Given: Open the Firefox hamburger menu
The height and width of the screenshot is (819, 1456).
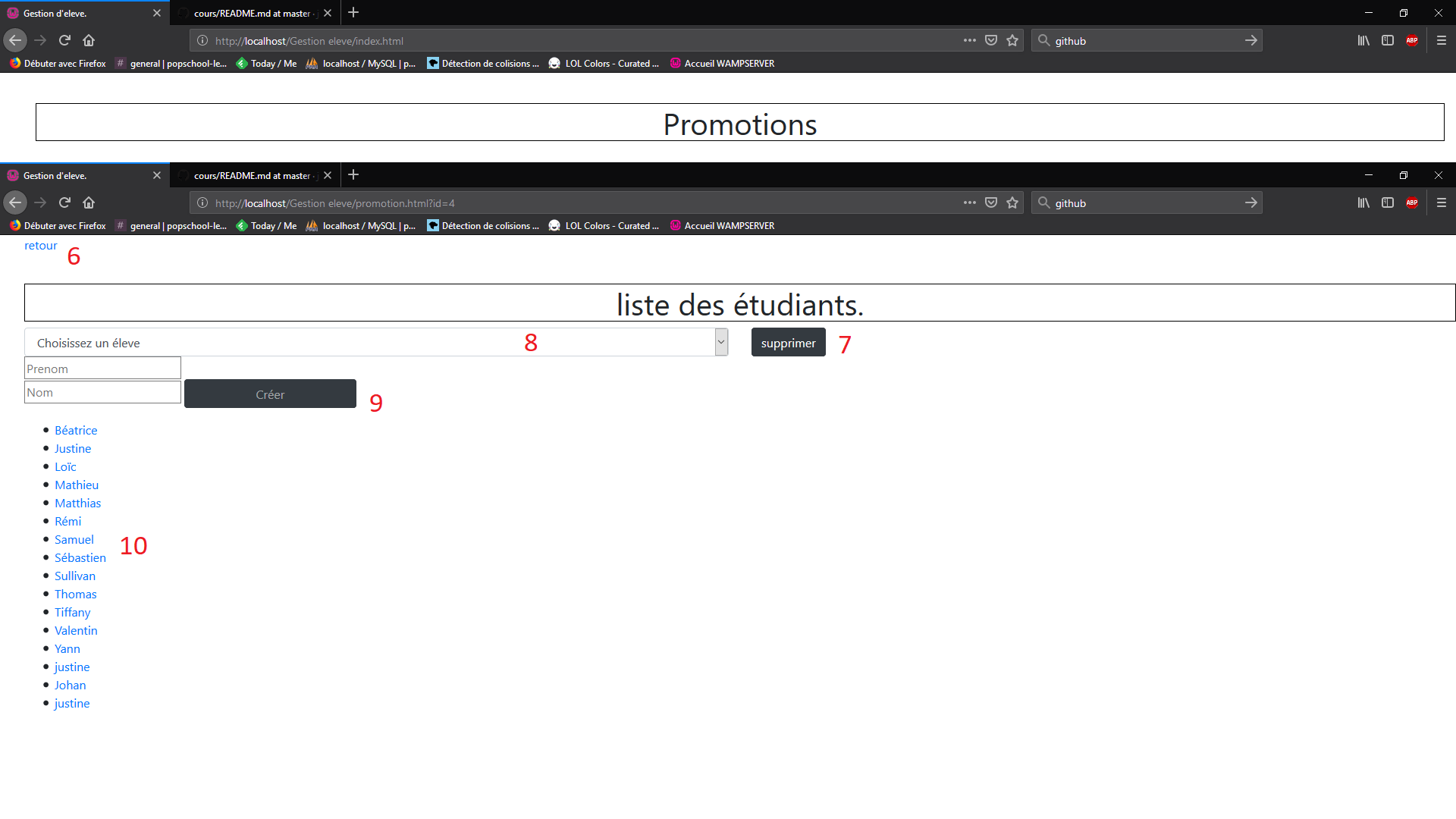Looking at the screenshot, I should 1441,202.
